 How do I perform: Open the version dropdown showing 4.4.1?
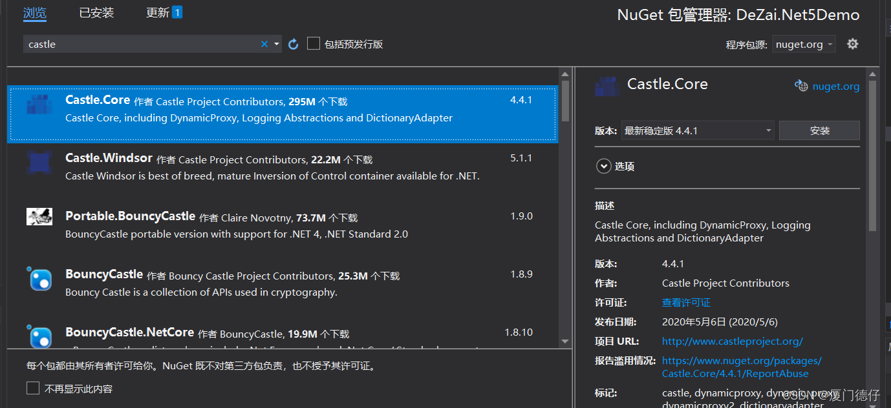(x=697, y=130)
